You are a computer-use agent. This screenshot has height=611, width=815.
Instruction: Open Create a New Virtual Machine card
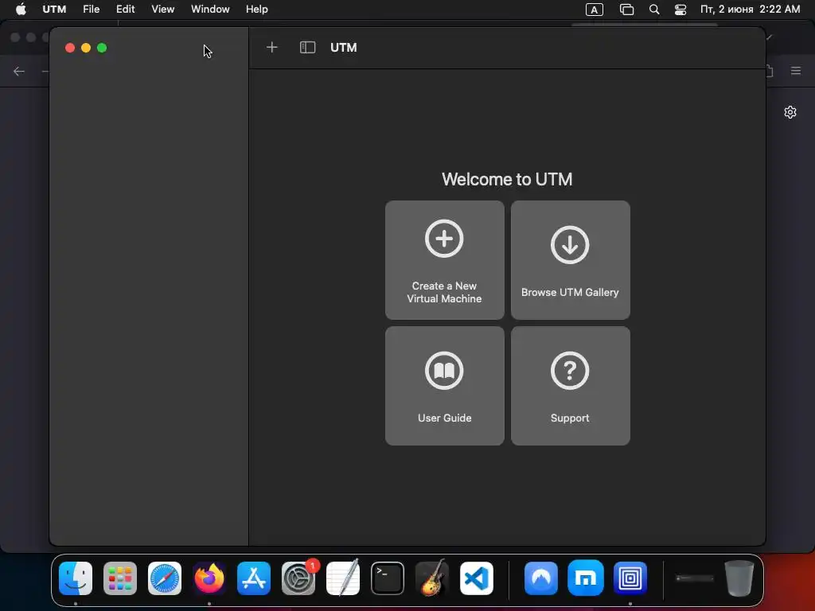tap(444, 260)
